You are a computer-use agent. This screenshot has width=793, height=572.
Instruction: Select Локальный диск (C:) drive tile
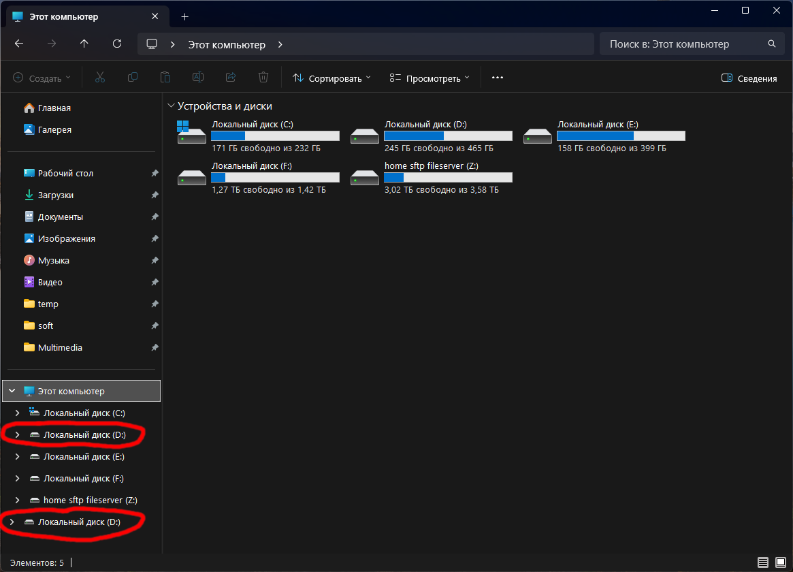coord(259,136)
